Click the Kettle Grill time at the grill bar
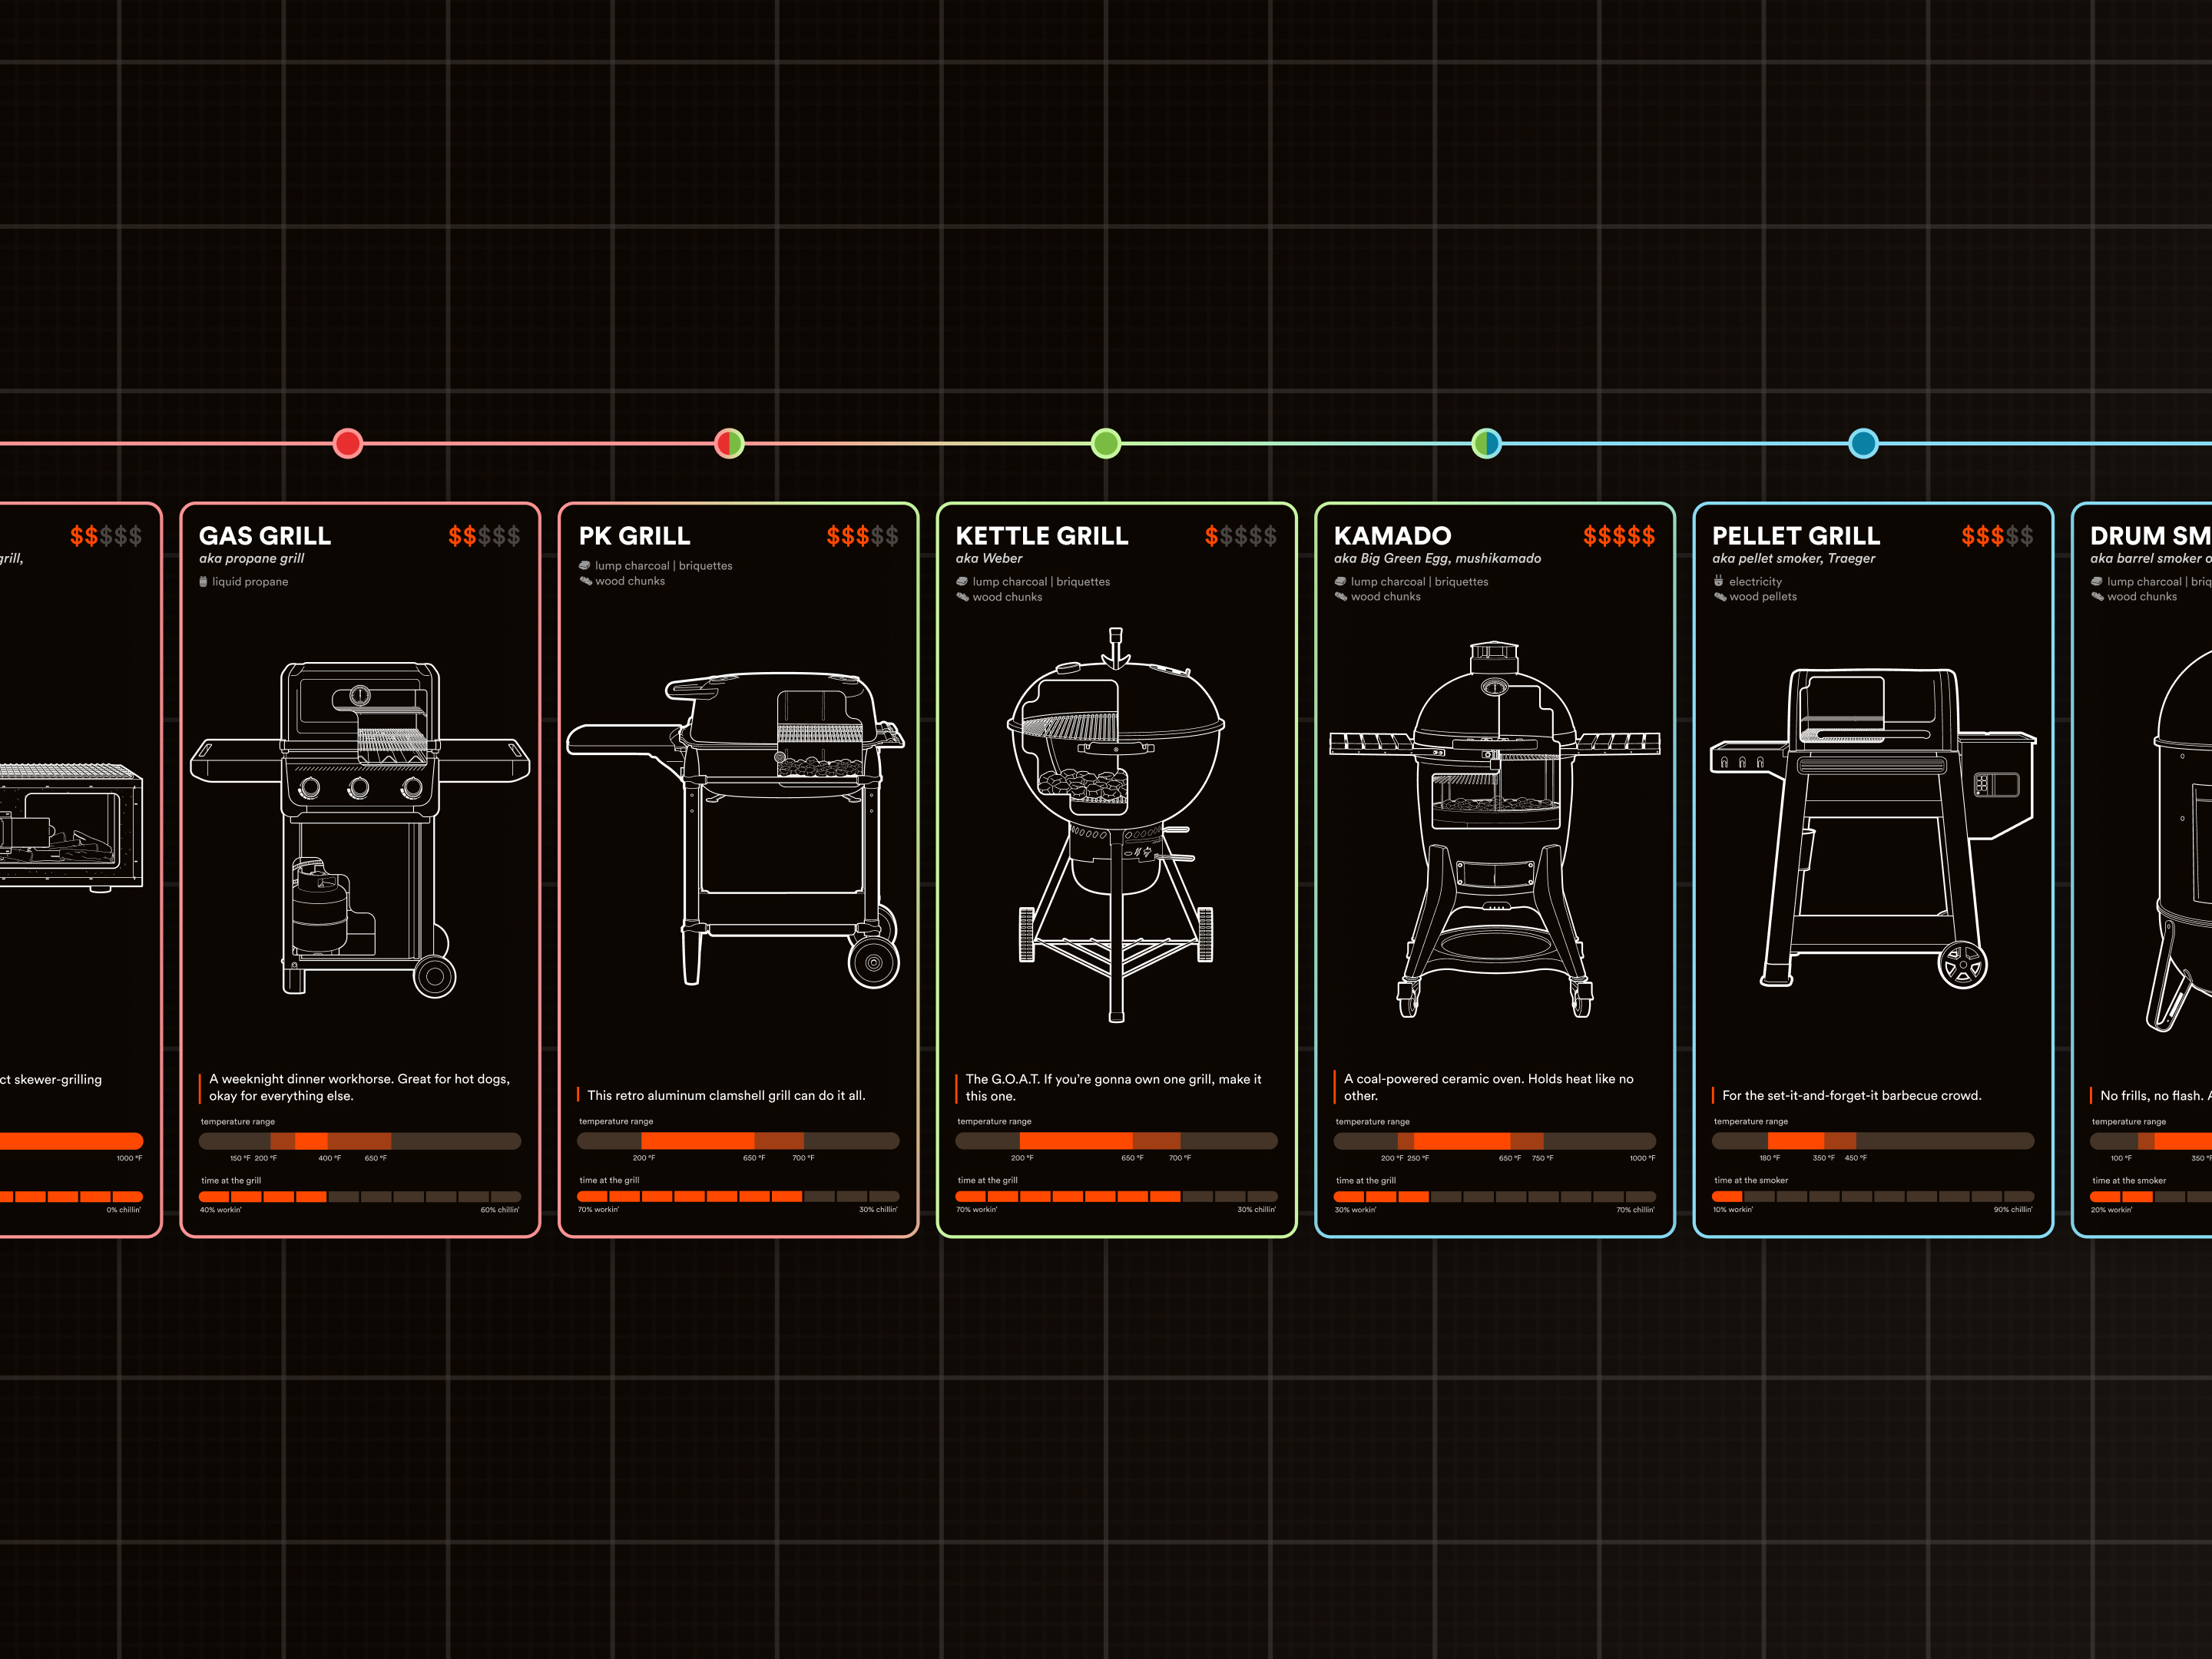This screenshot has height=1659, width=2212. (1116, 1197)
